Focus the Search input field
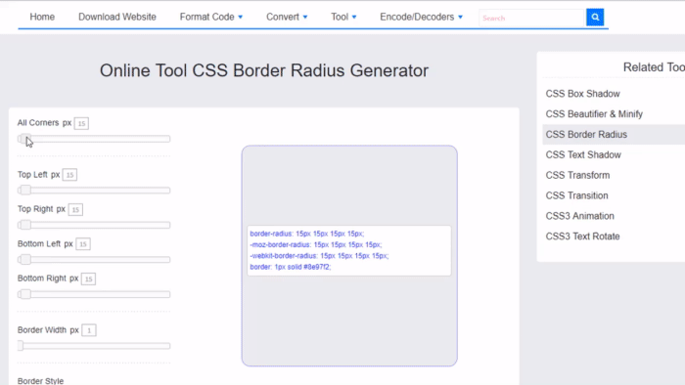 pyautogui.click(x=531, y=18)
